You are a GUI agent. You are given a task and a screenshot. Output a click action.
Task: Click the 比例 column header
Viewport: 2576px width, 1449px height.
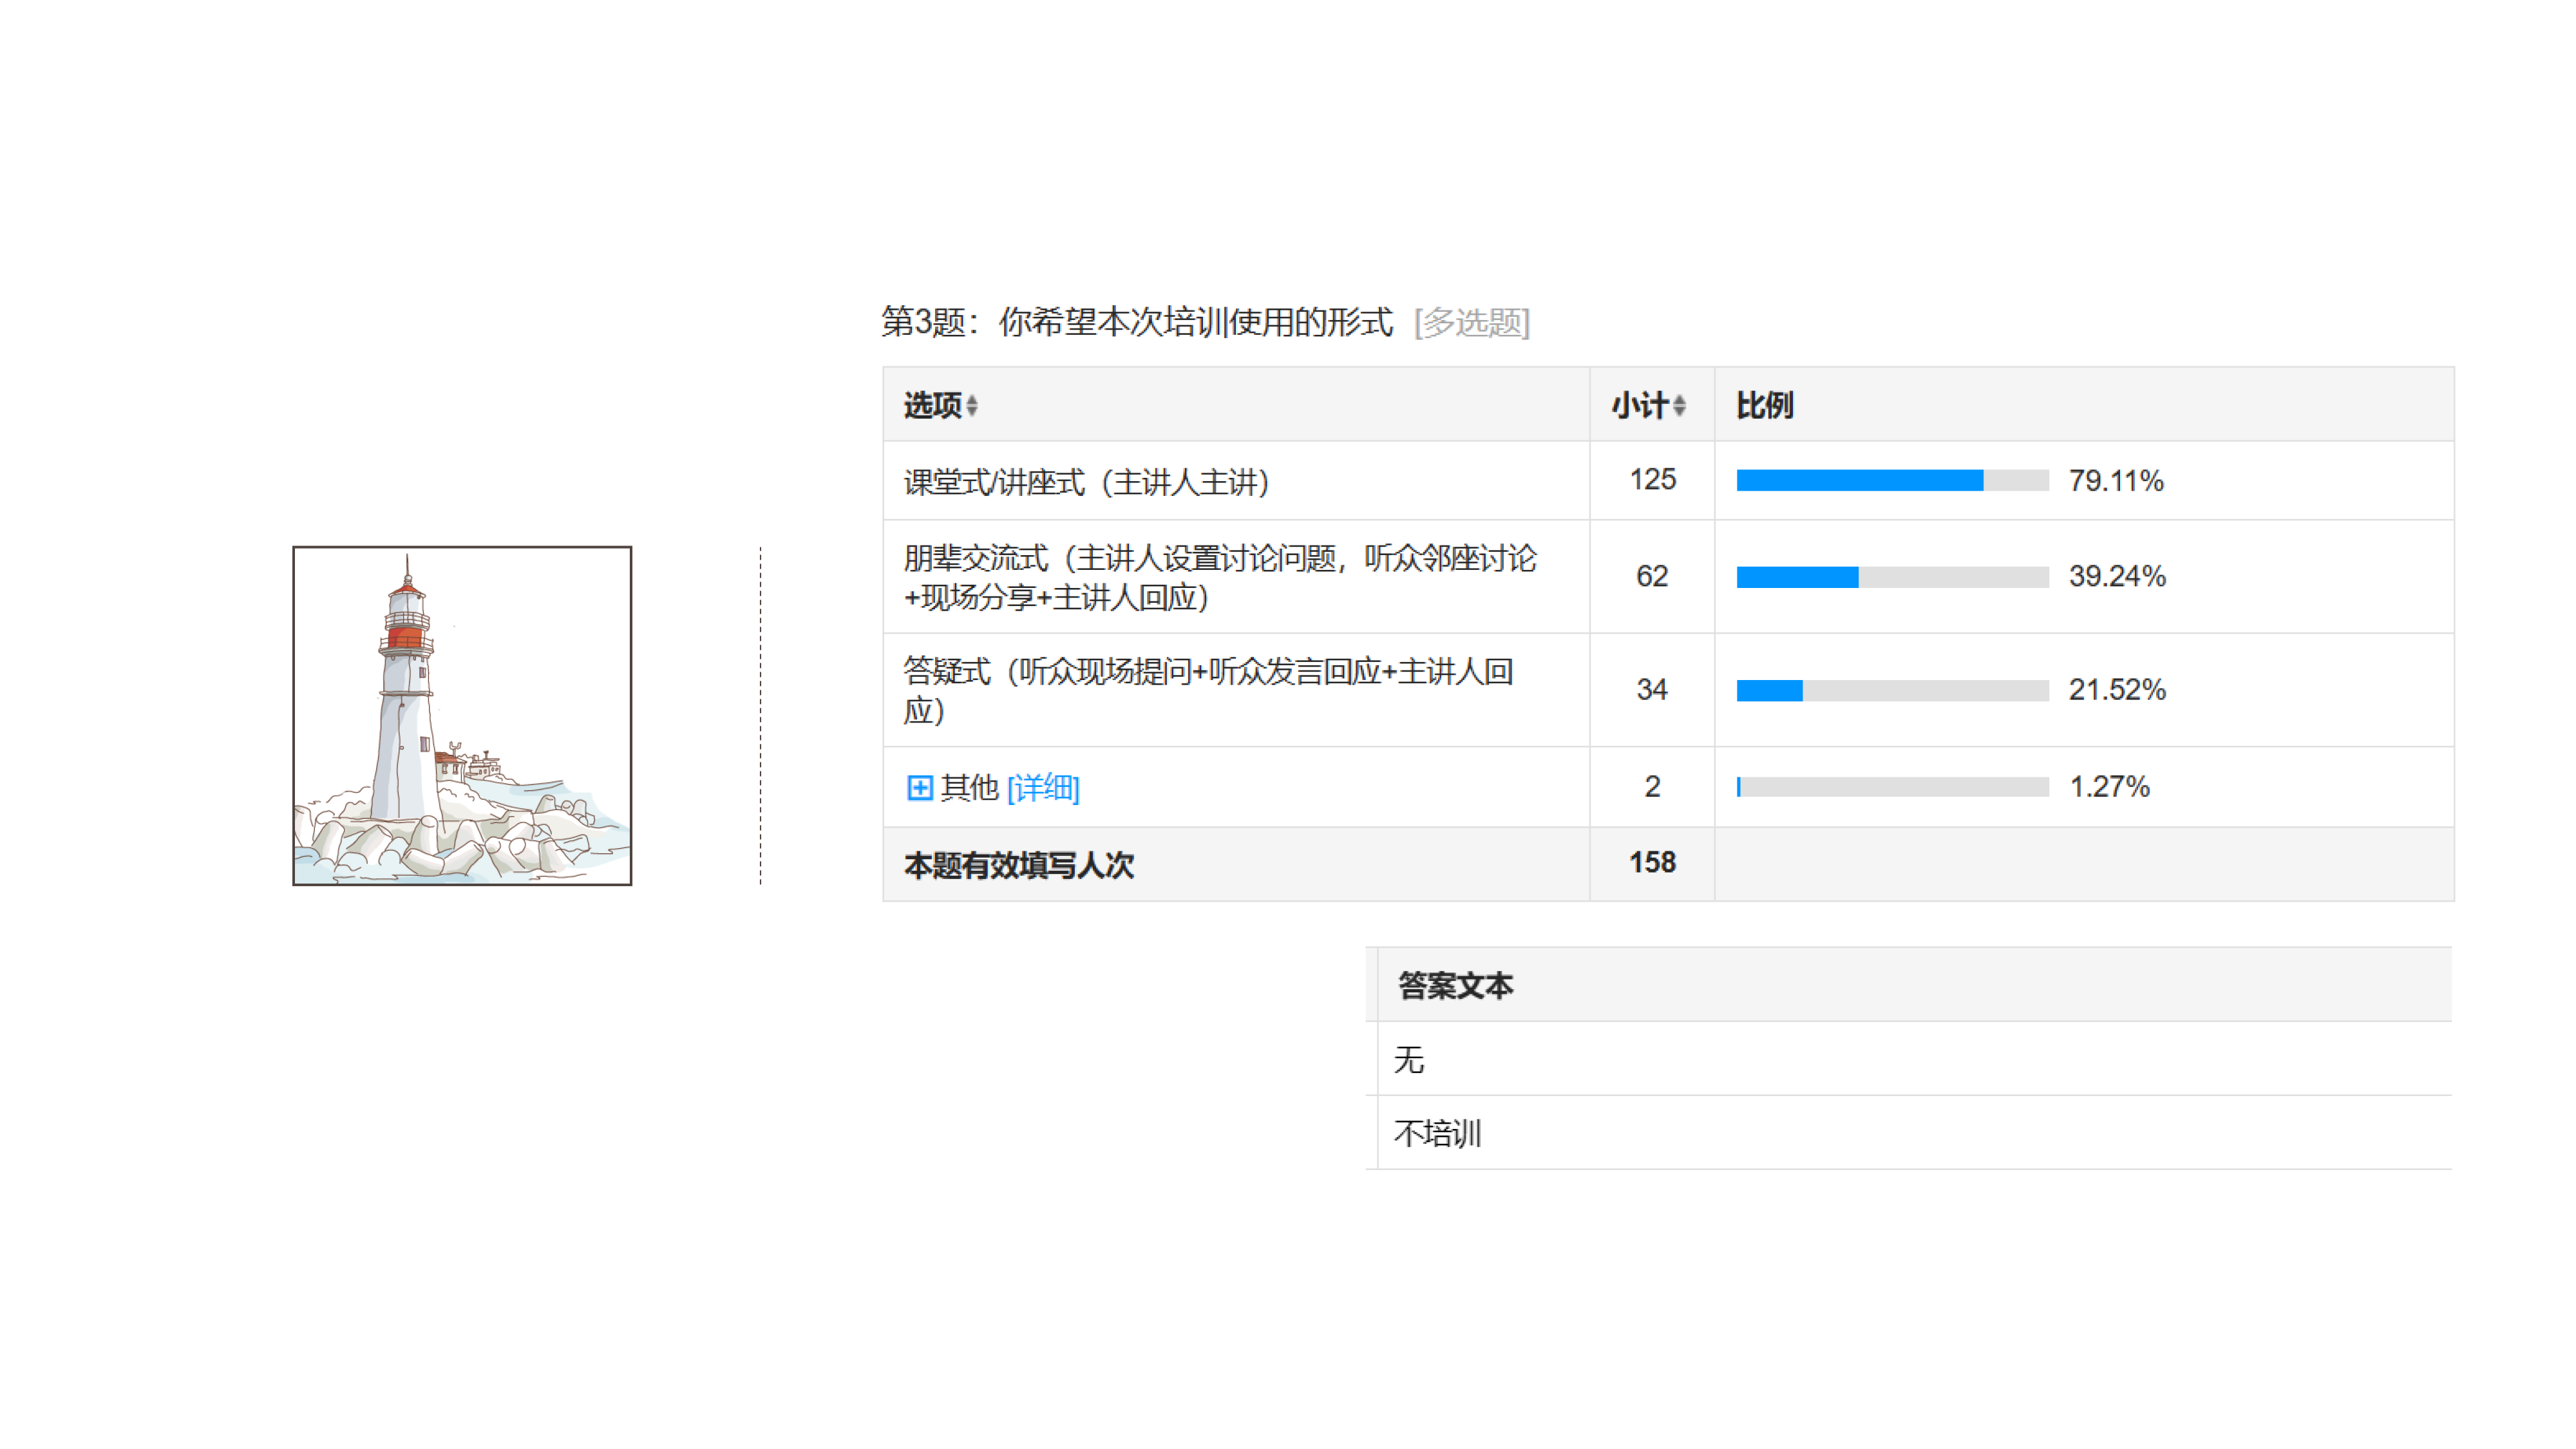[x=1764, y=405]
